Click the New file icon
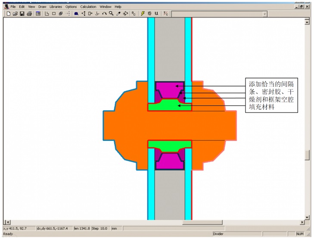This screenshot has width=314, height=239. pyautogui.click(x=8, y=14)
